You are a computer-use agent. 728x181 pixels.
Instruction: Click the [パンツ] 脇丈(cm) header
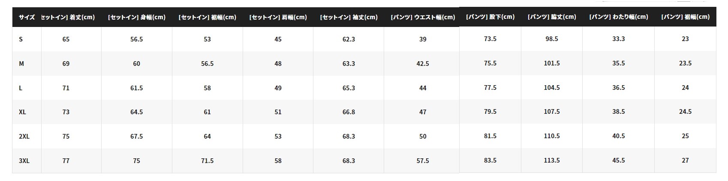pyautogui.click(x=552, y=17)
